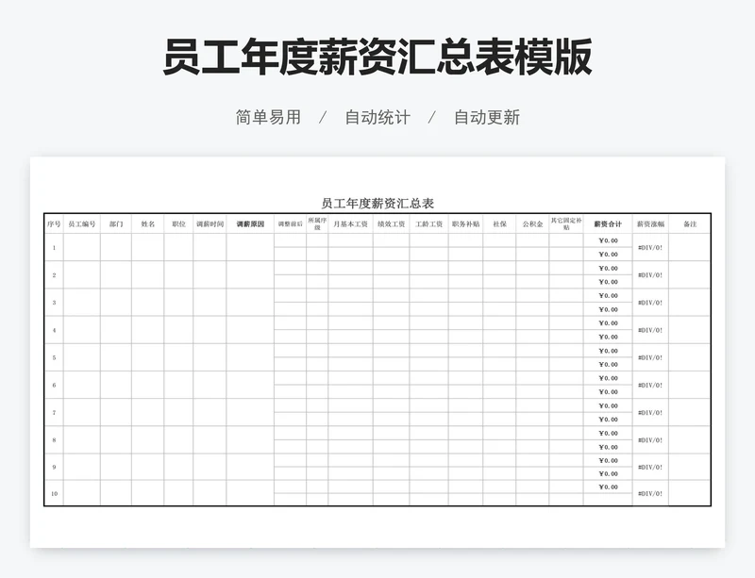Click the large title 员工年度薪资汇总表模版

click(377, 58)
